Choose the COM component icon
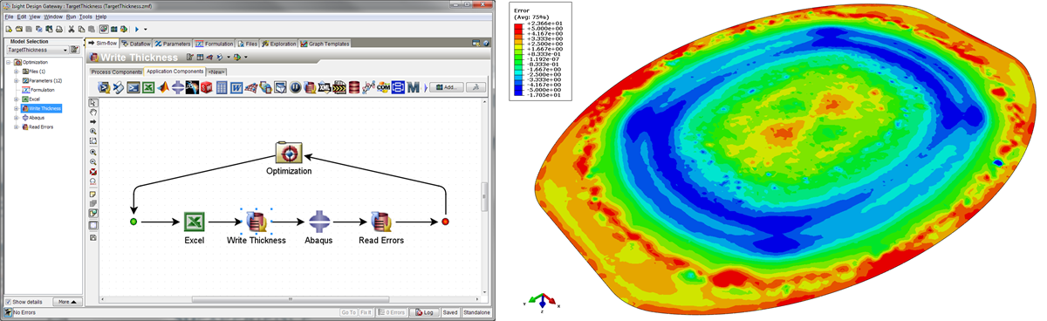 (x=383, y=87)
